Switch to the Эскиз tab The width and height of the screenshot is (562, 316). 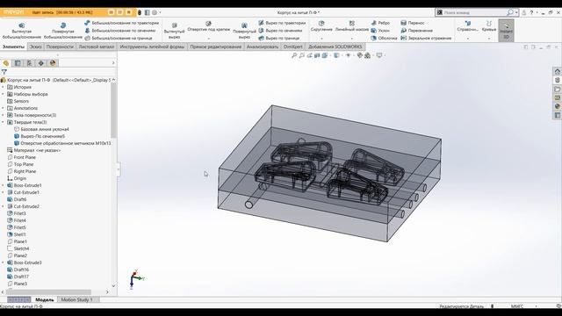point(35,47)
